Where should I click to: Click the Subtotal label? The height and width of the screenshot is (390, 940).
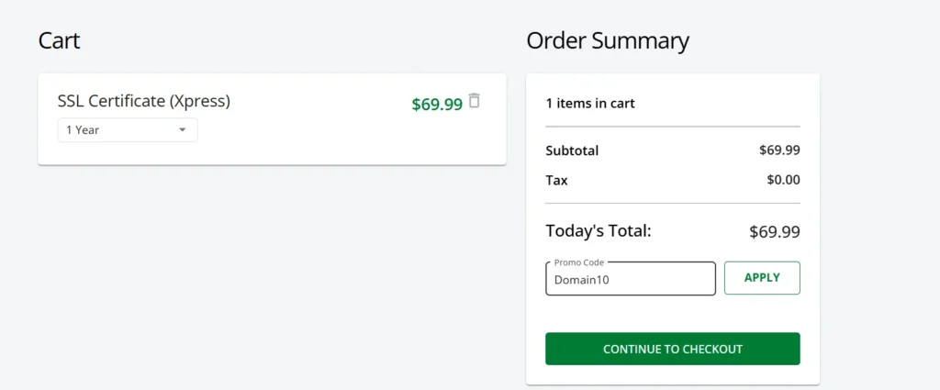coord(572,150)
